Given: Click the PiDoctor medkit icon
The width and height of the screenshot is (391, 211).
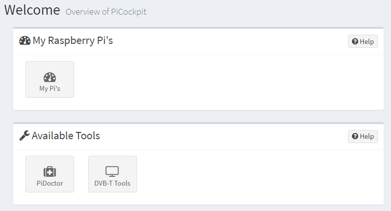Looking at the screenshot, I should pos(50,172).
